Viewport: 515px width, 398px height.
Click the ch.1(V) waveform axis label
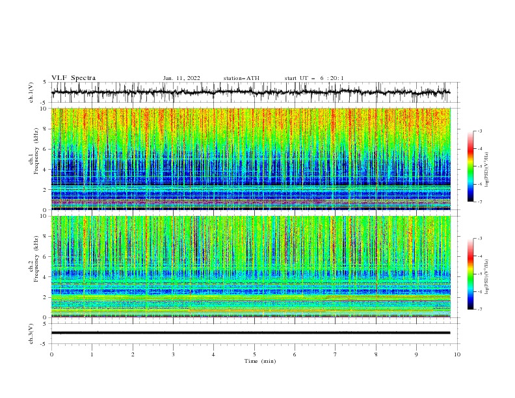click(x=31, y=92)
